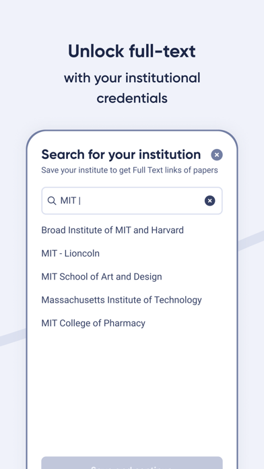
Task: Click the Unlock full-text heading
Action: pos(132,51)
